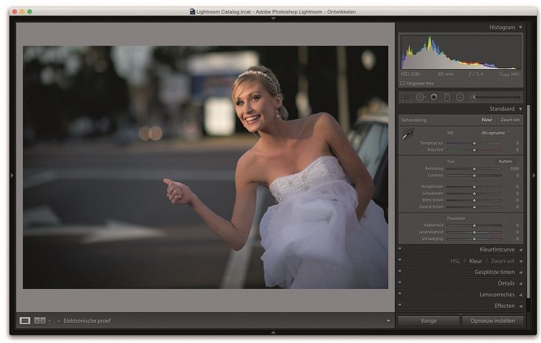541x343 pixels.
Task: Click the Temperatuur slider handle
Action: click(474, 143)
